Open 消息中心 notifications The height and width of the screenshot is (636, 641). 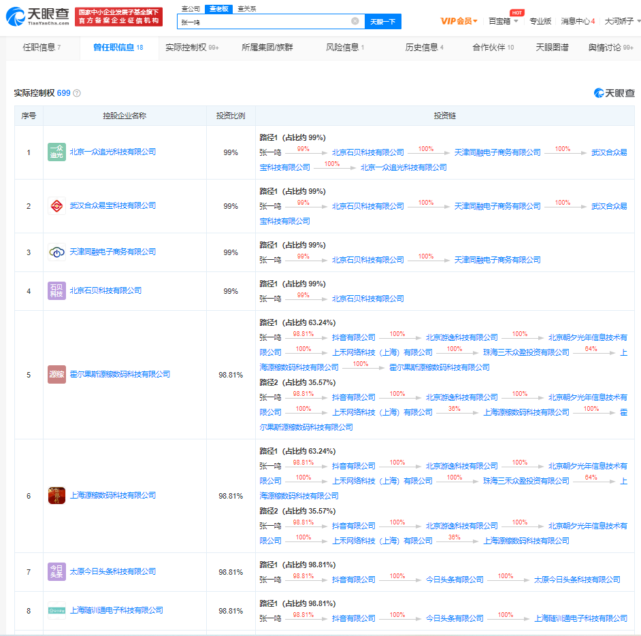pos(578,21)
